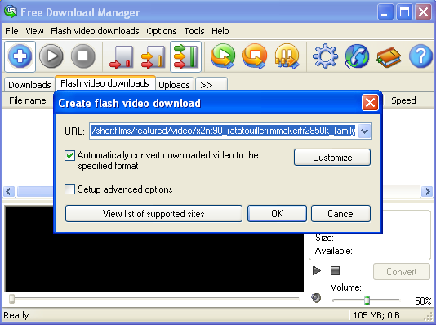Switch to the Flash video downloads tab
Image resolution: width=436 pixels, height=325 pixels.
(x=105, y=83)
